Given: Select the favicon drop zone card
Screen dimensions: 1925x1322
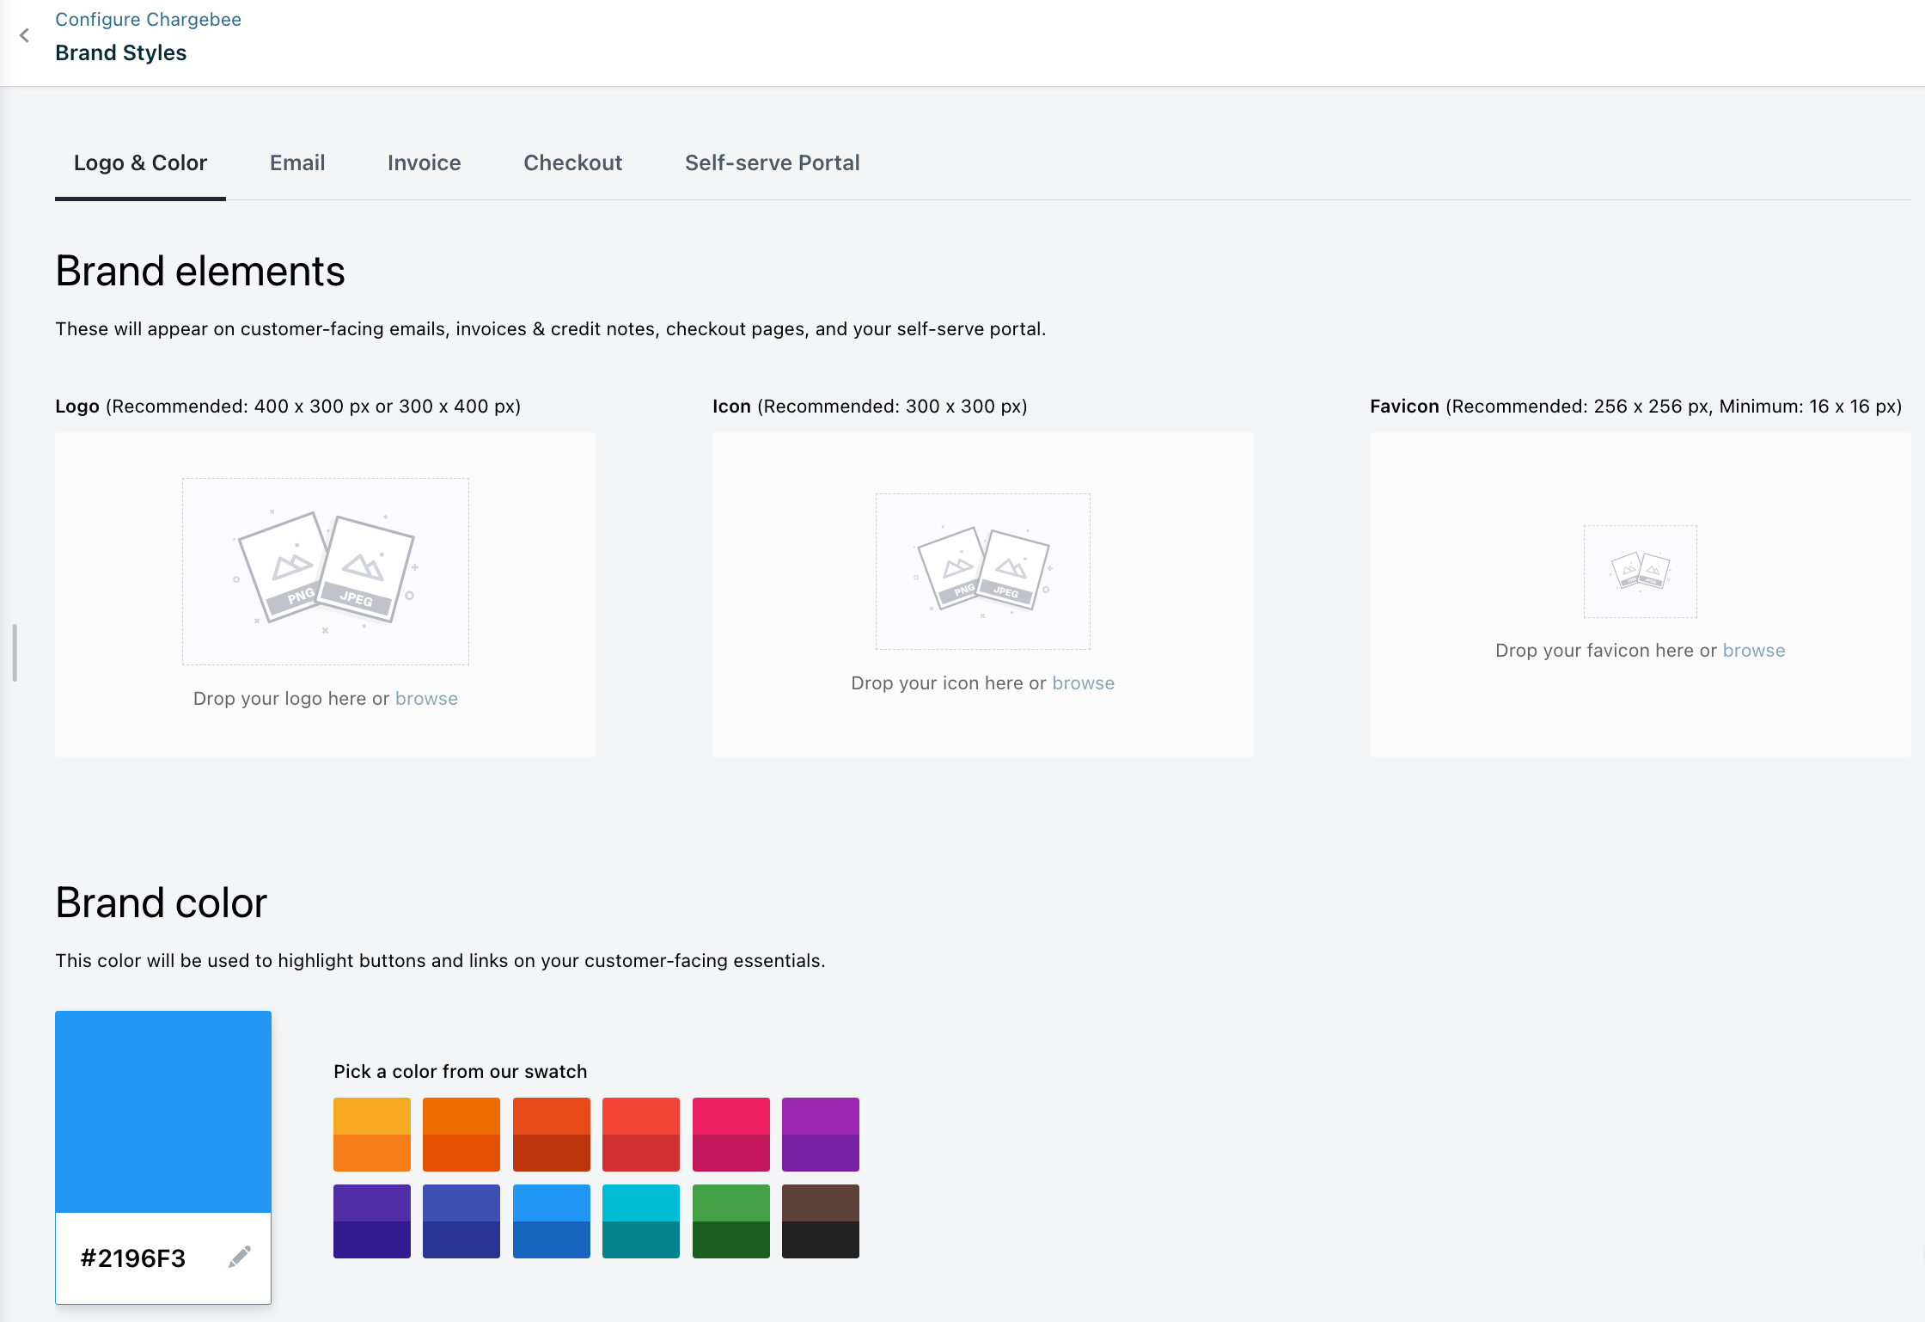Looking at the screenshot, I should [1640, 595].
